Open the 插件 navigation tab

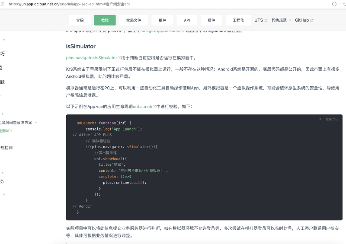tap(211, 20)
